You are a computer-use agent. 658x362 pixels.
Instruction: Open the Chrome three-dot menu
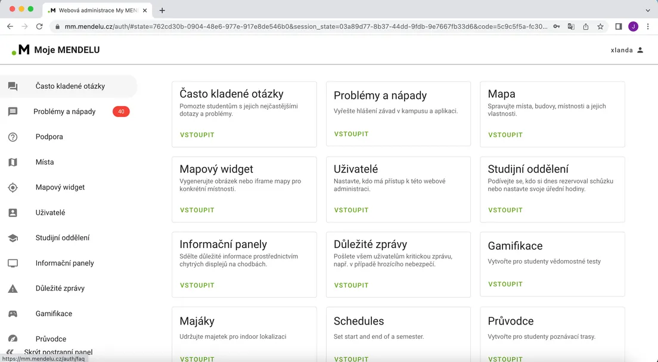coord(648,26)
